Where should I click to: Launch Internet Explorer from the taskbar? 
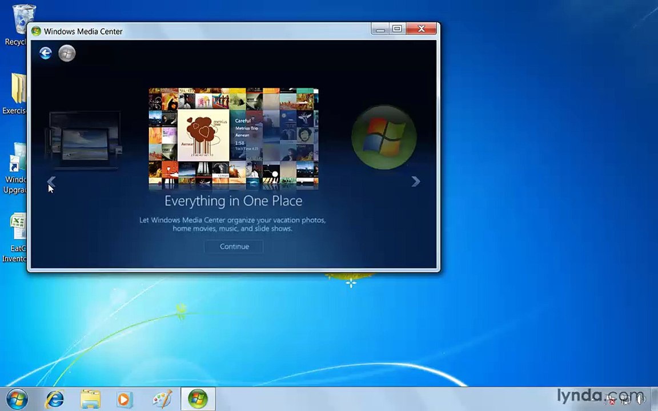point(55,399)
